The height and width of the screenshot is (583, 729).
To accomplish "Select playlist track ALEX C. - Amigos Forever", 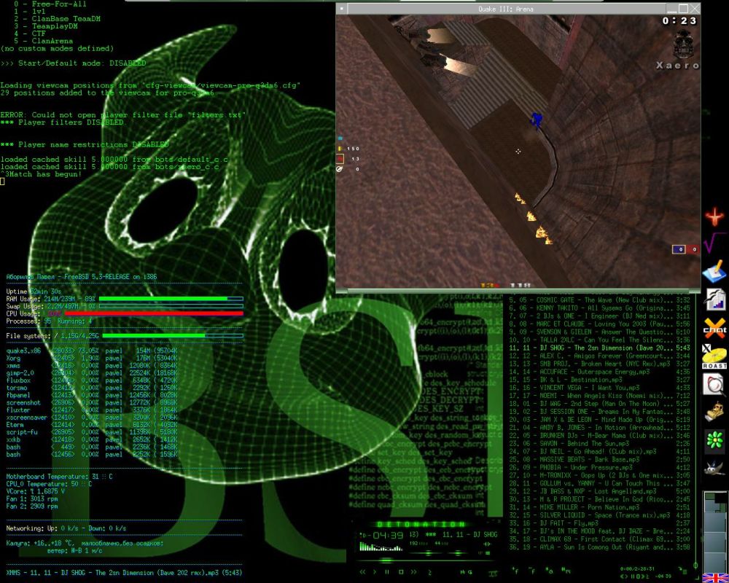I will [599, 356].
